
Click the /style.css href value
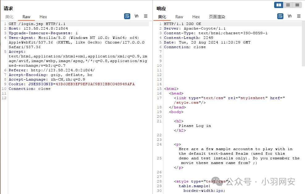pyautogui.click(x=186, y=103)
